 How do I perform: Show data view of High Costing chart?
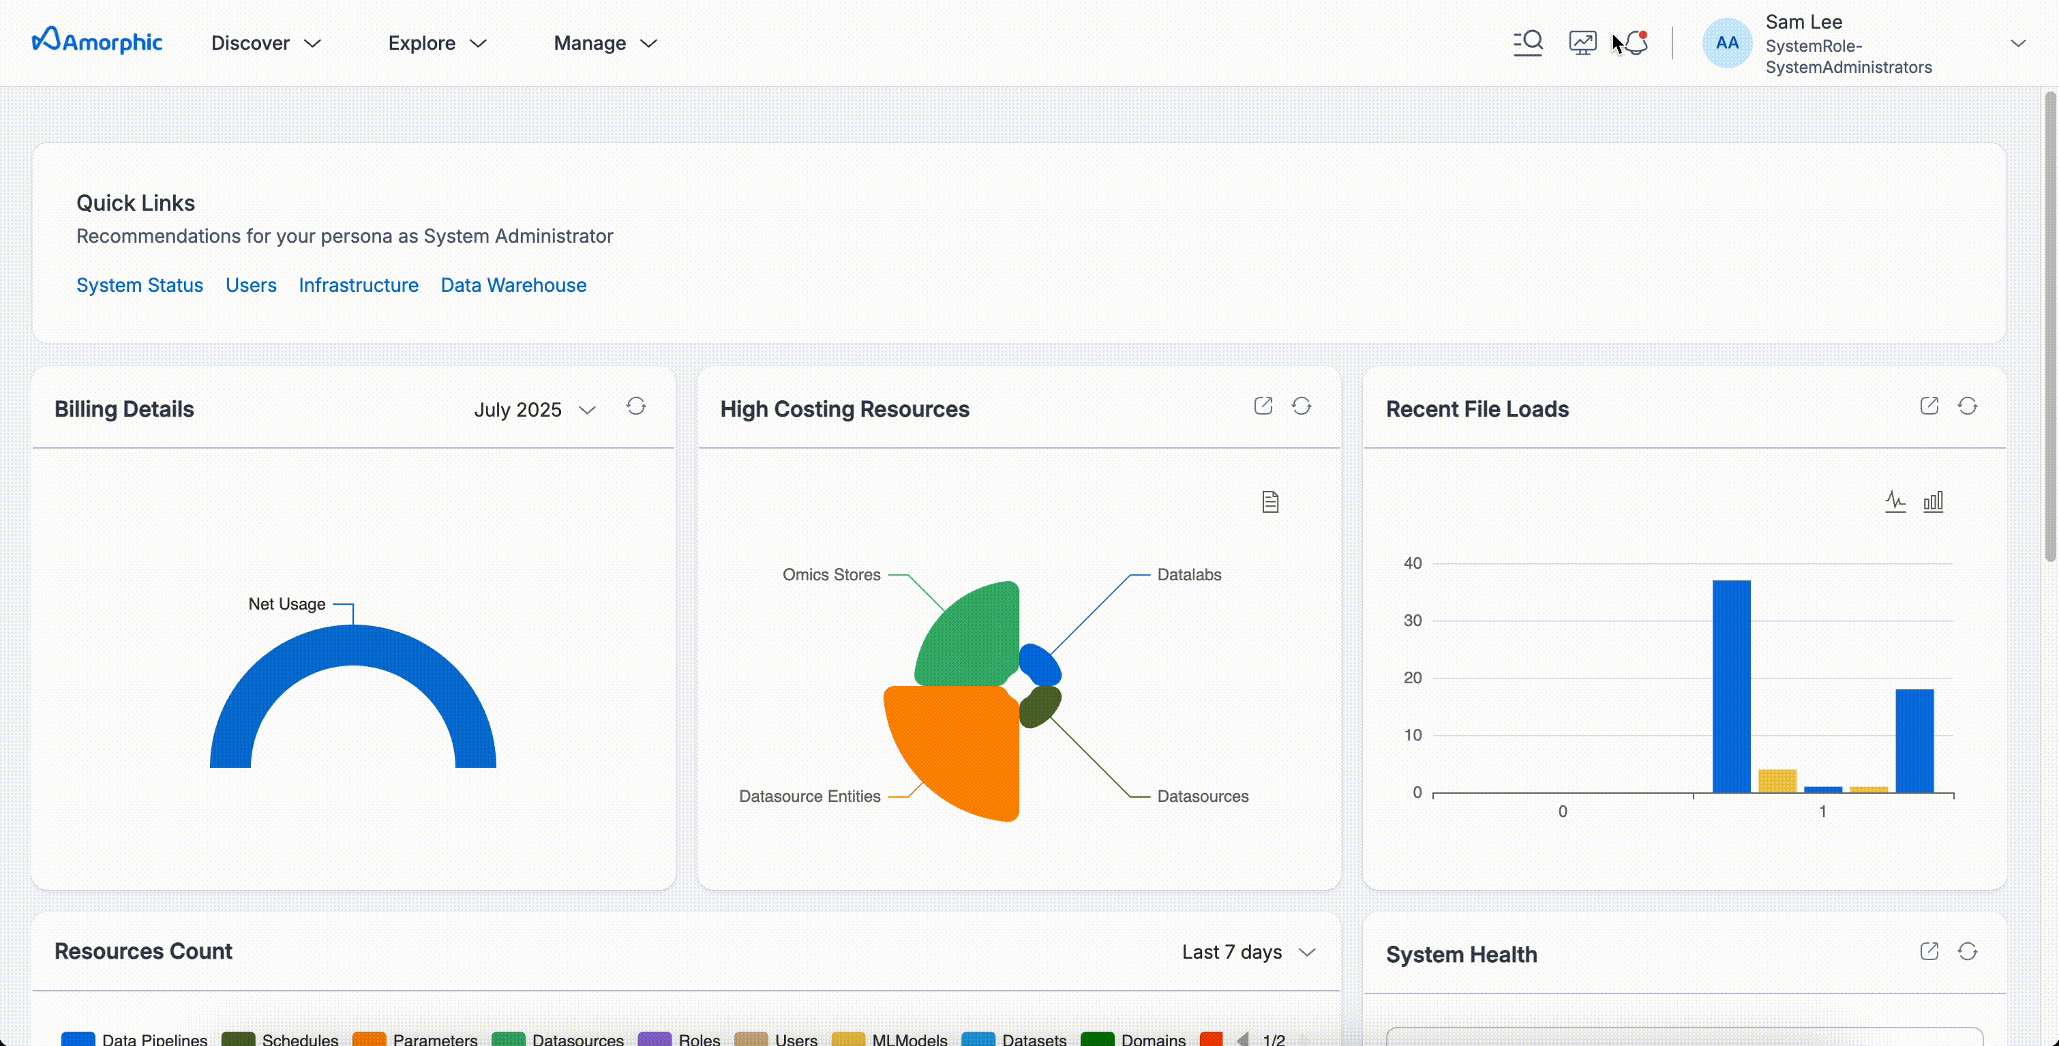1270,503
